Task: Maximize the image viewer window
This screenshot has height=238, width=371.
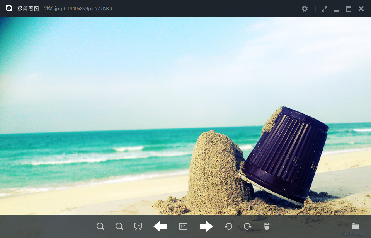Action: point(349,9)
